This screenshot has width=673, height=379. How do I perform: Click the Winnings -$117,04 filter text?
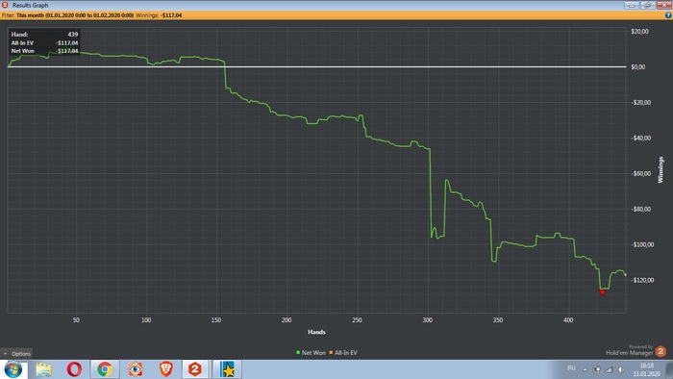click(159, 15)
